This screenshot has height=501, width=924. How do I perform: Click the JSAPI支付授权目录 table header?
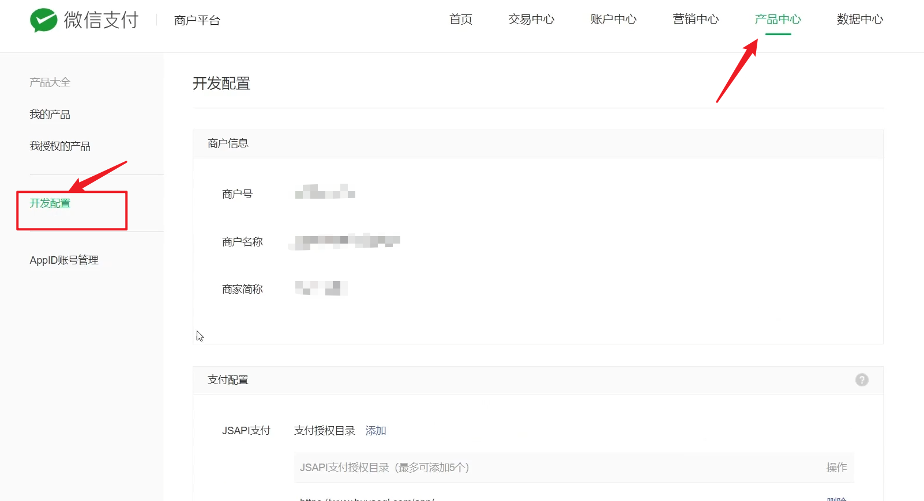pyautogui.click(x=385, y=468)
